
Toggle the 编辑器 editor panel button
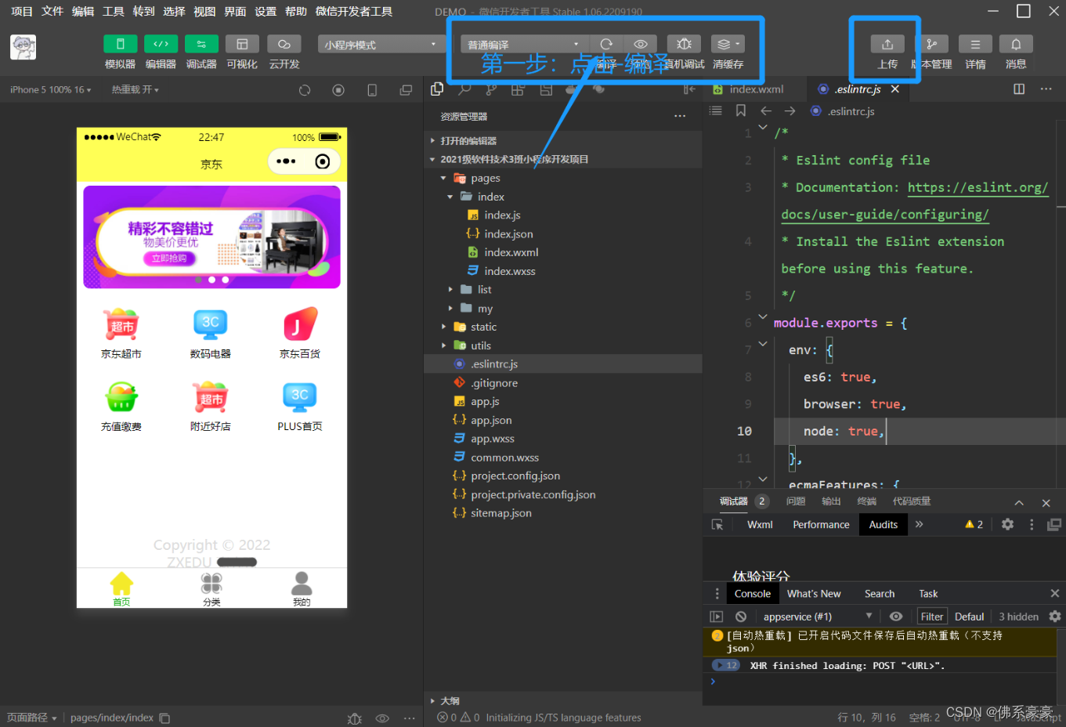pos(161,44)
